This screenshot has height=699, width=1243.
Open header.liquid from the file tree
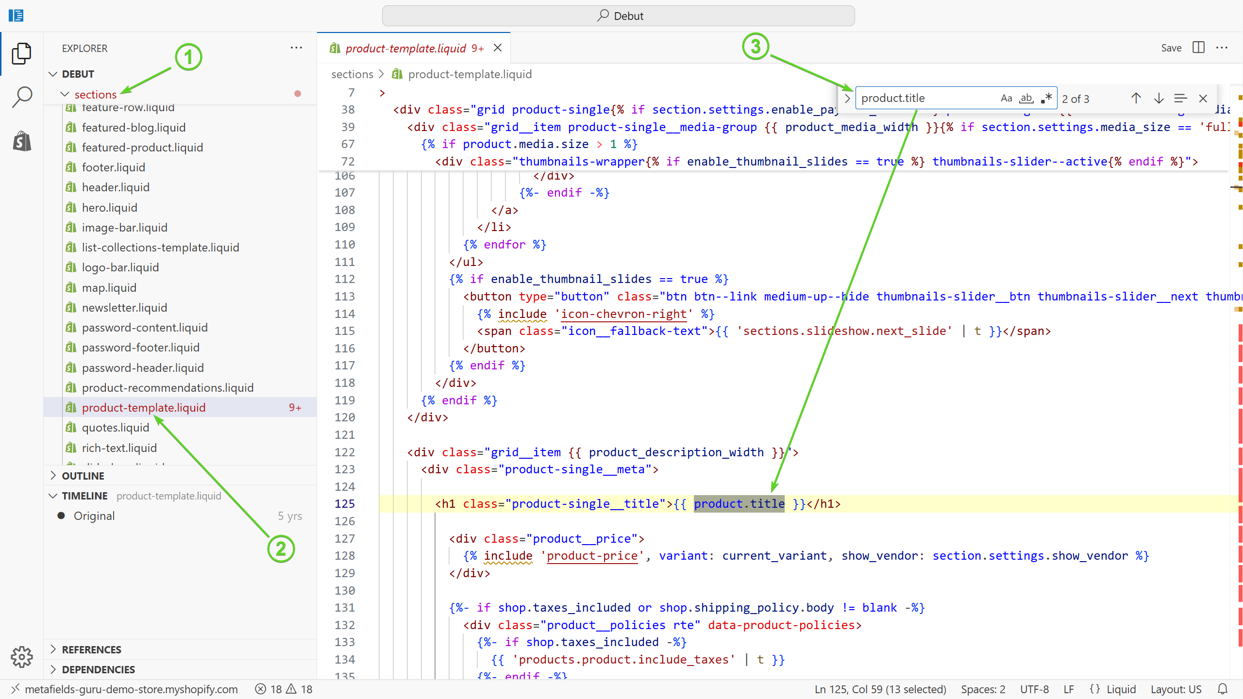pyautogui.click(x=116, y=187)
